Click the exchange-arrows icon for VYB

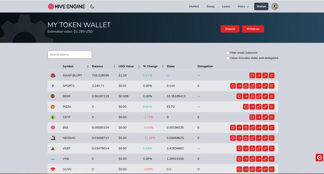click(x=265, y=159)
